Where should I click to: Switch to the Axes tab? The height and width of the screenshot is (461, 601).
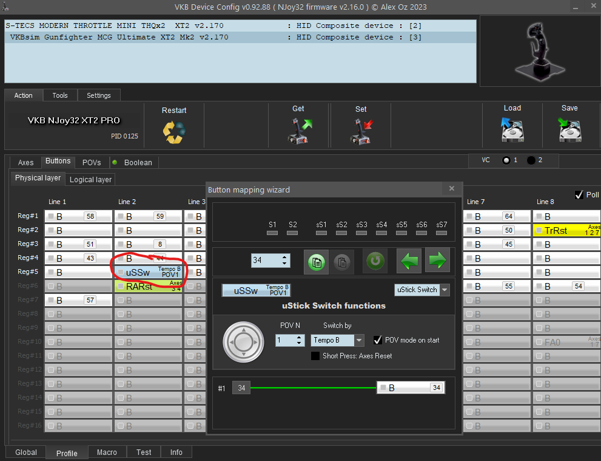25,162
